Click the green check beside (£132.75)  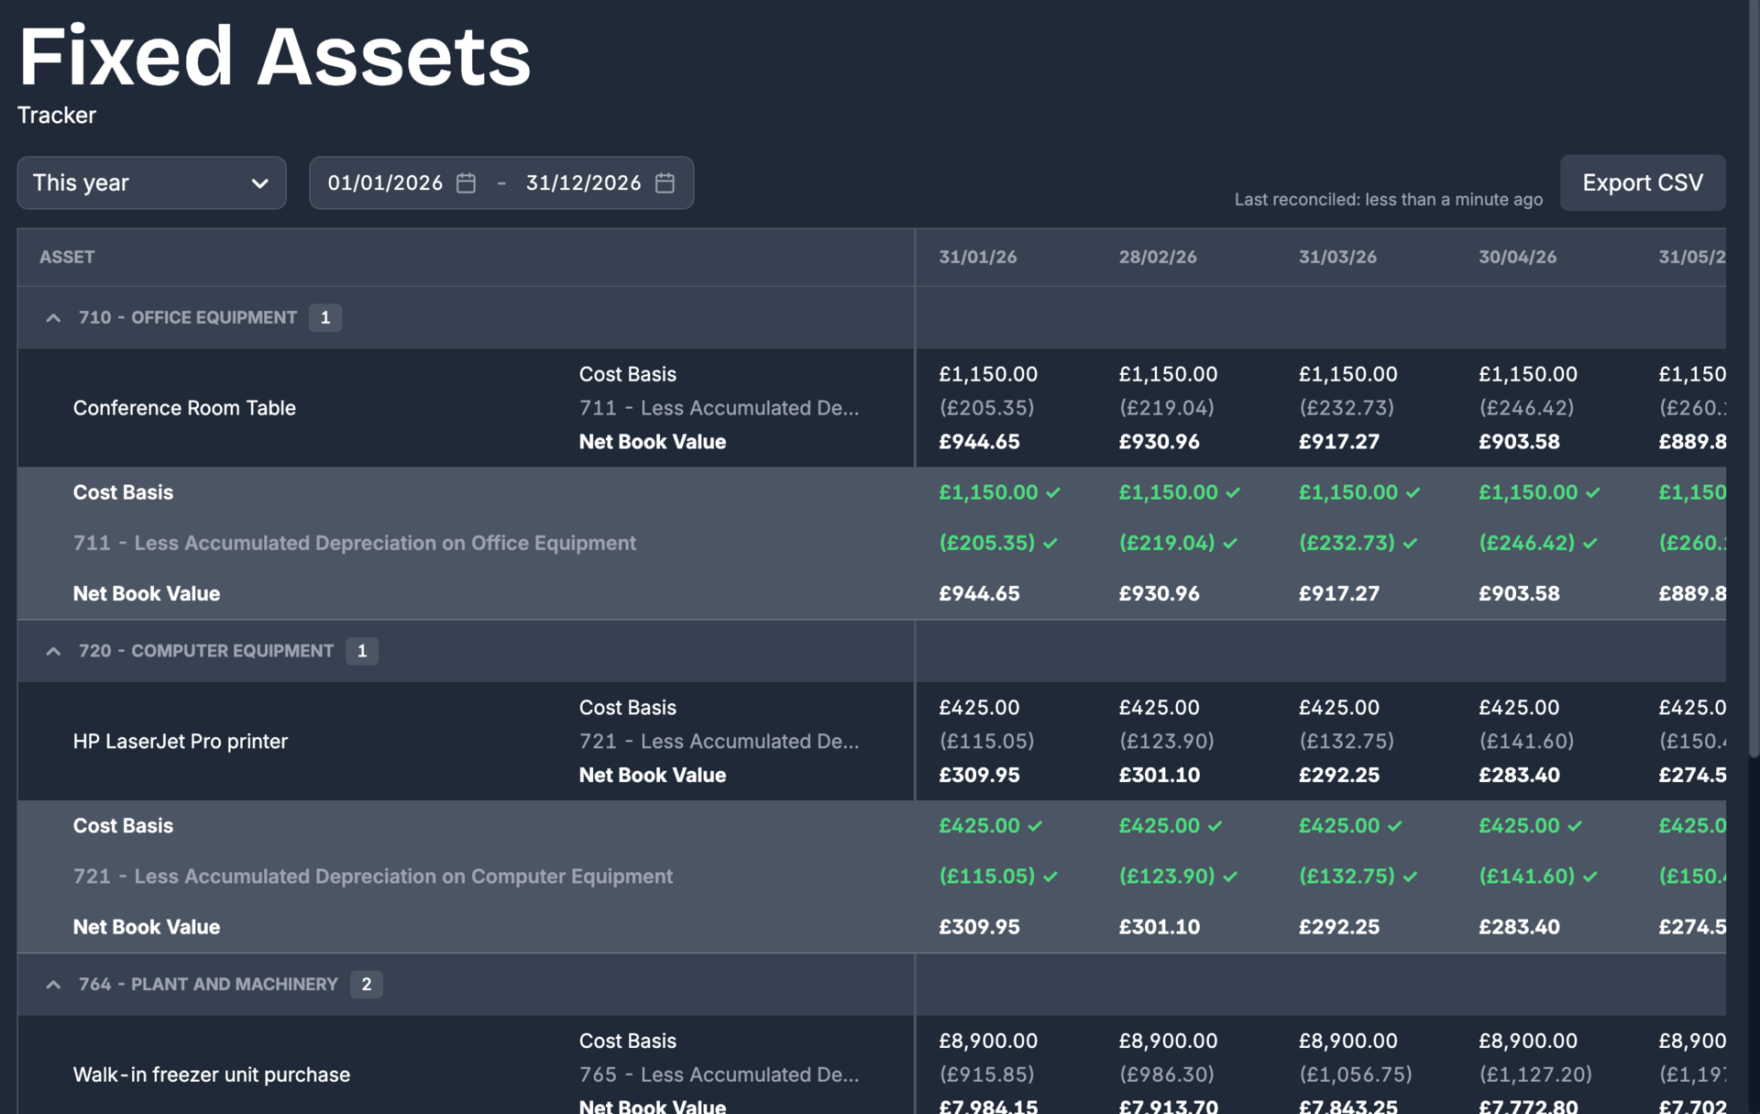tap(1410, 877)
